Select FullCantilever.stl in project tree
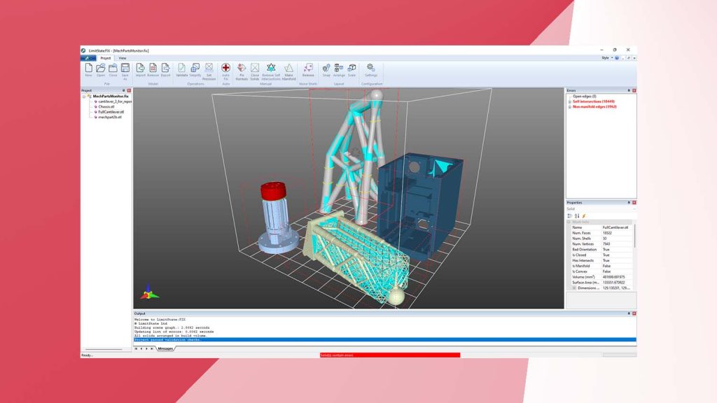 click(111, 112)
